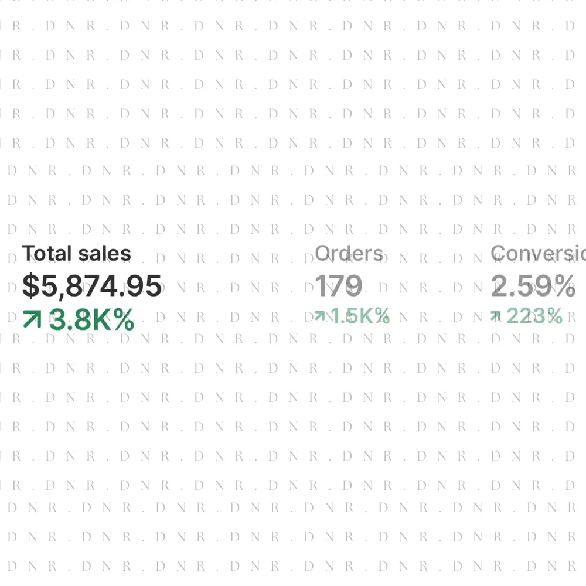Click the green up arrow beside 3.8K%
The width and height of the screenshot is (586, 586).
[x=32, y=320]
